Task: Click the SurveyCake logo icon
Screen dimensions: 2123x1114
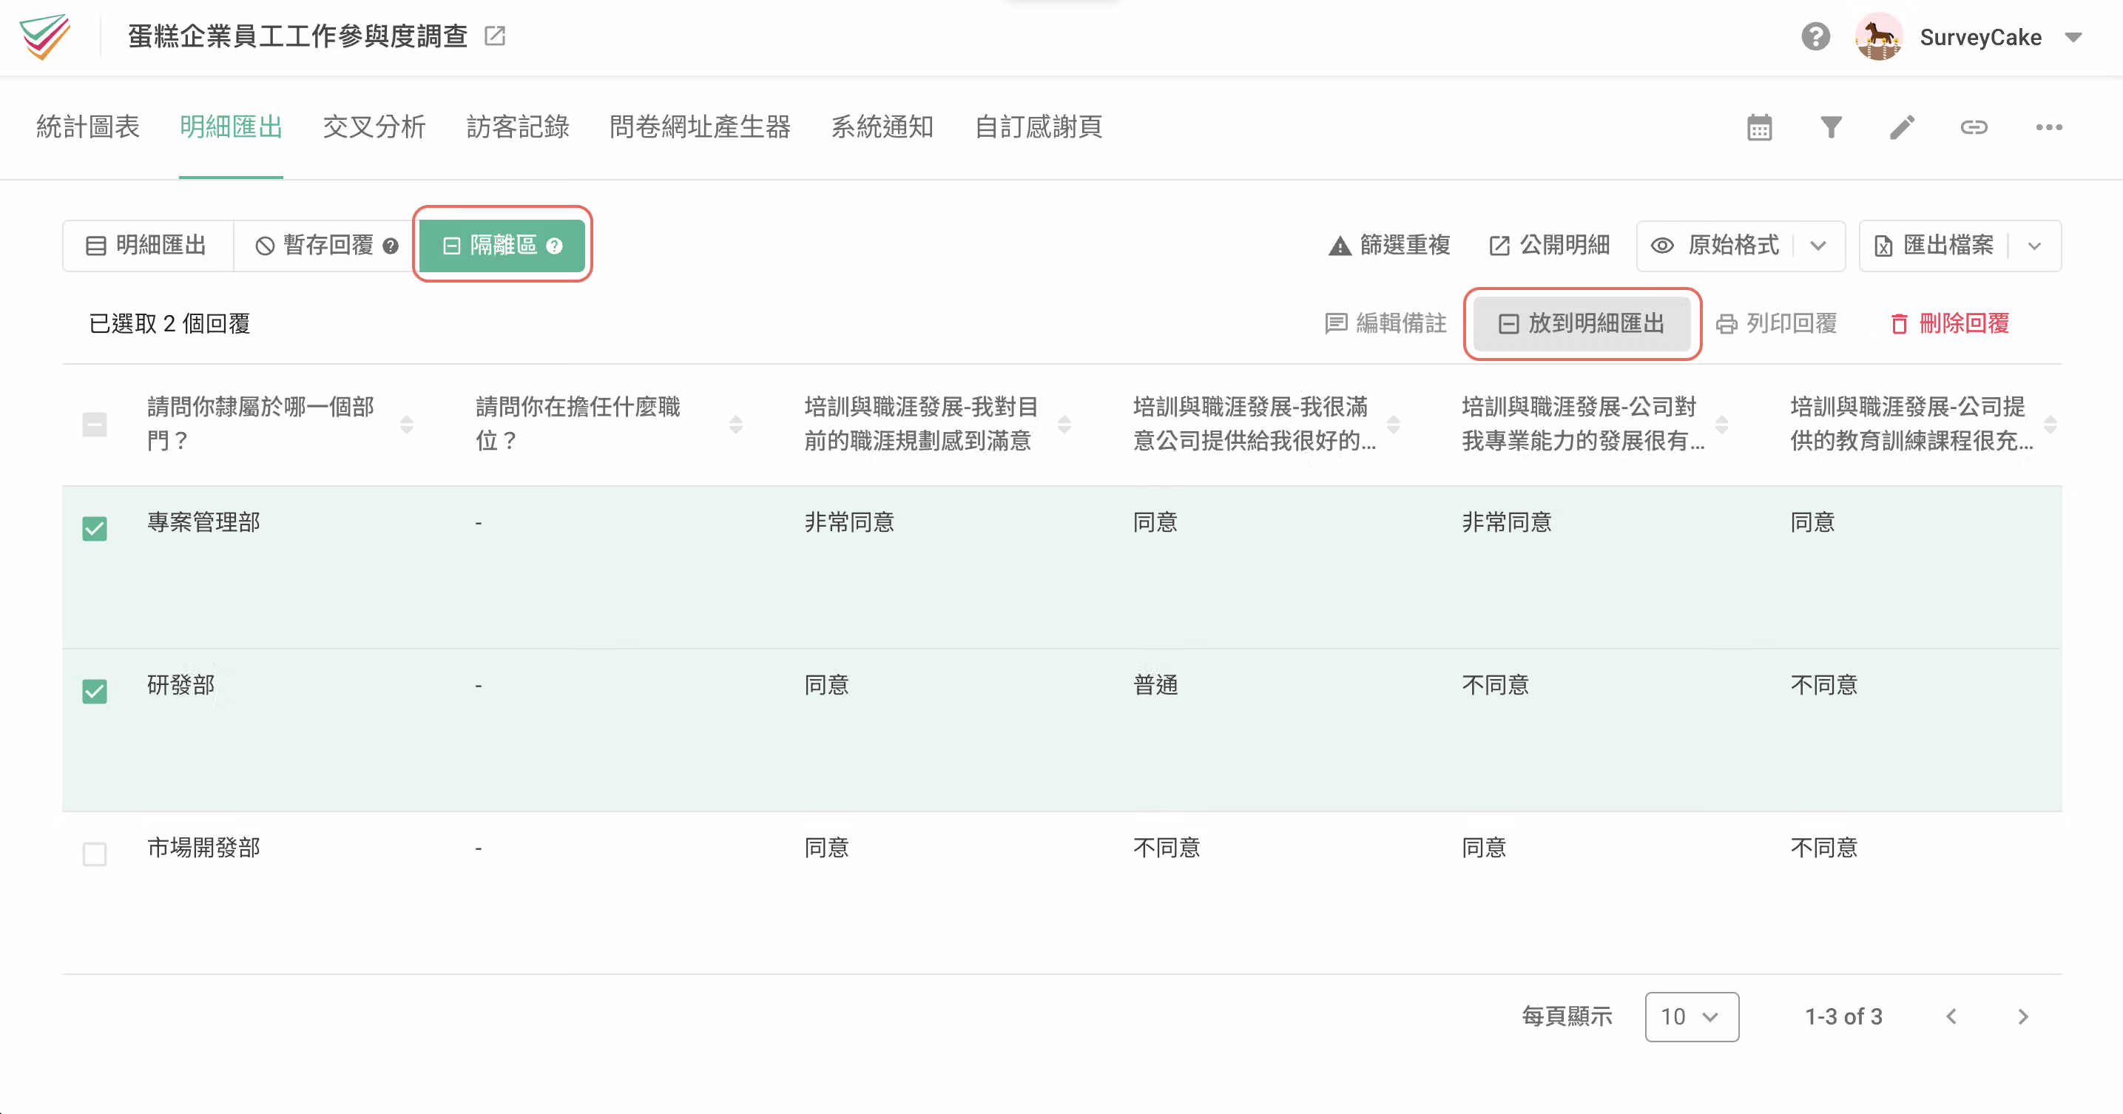Action: pyautogui.click(x=44, y=37)
